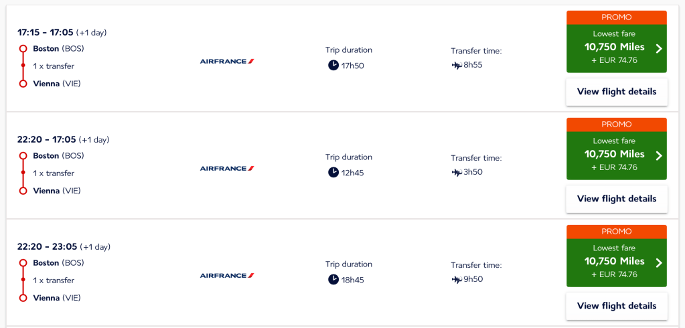Click the PROMO banner on the 18h45 flight
The width and height of the screenshot is (685, 328).
tap(617, 232)
